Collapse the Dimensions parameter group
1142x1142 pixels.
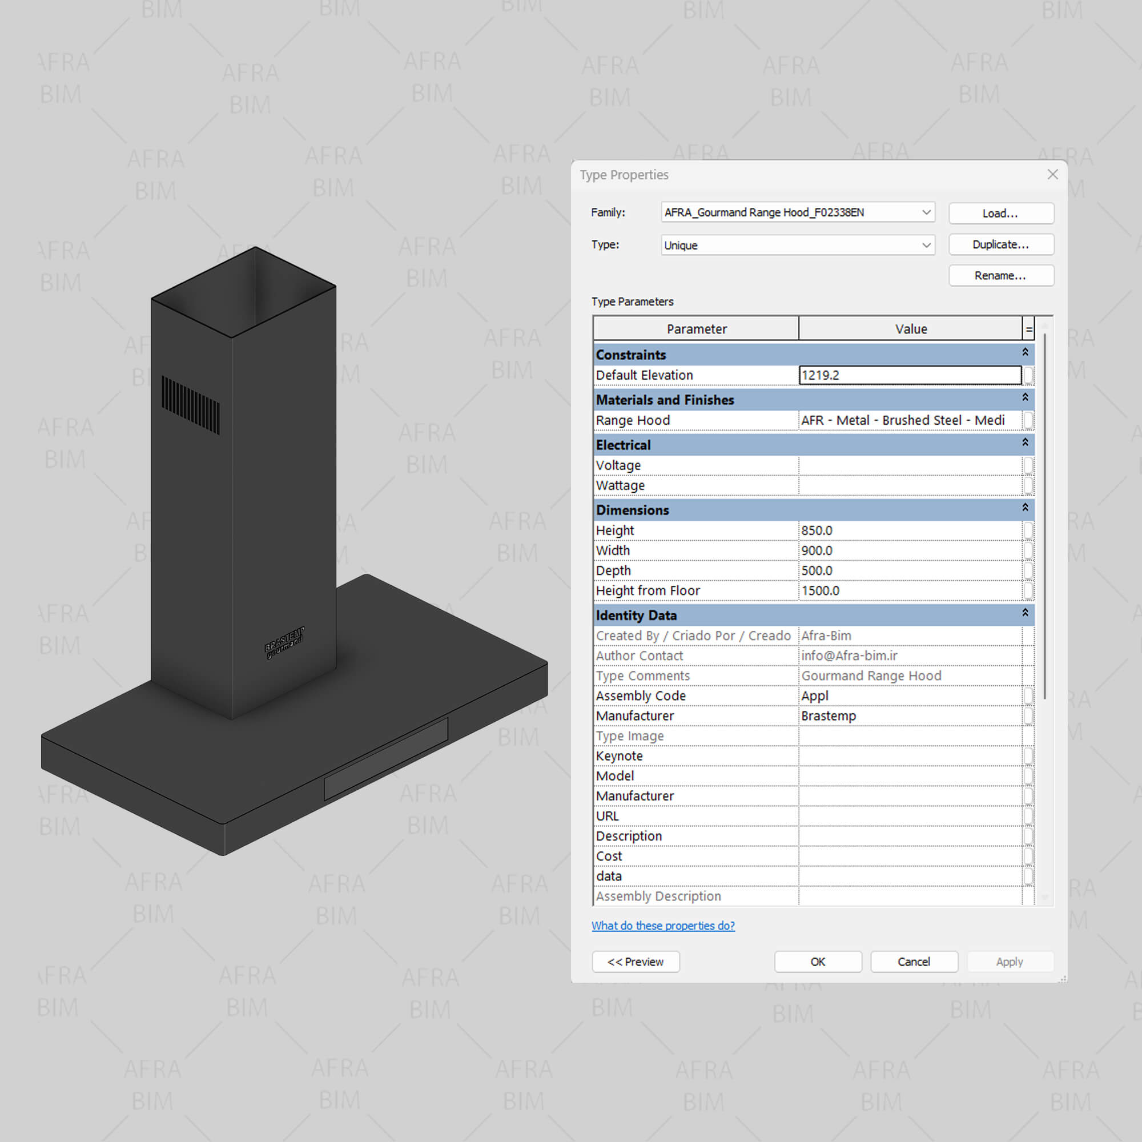1025,508
